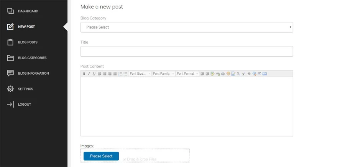The width and height of the screenshot is (345, 167).
Task: Apply superscript formatting
Action: (243, 74)
